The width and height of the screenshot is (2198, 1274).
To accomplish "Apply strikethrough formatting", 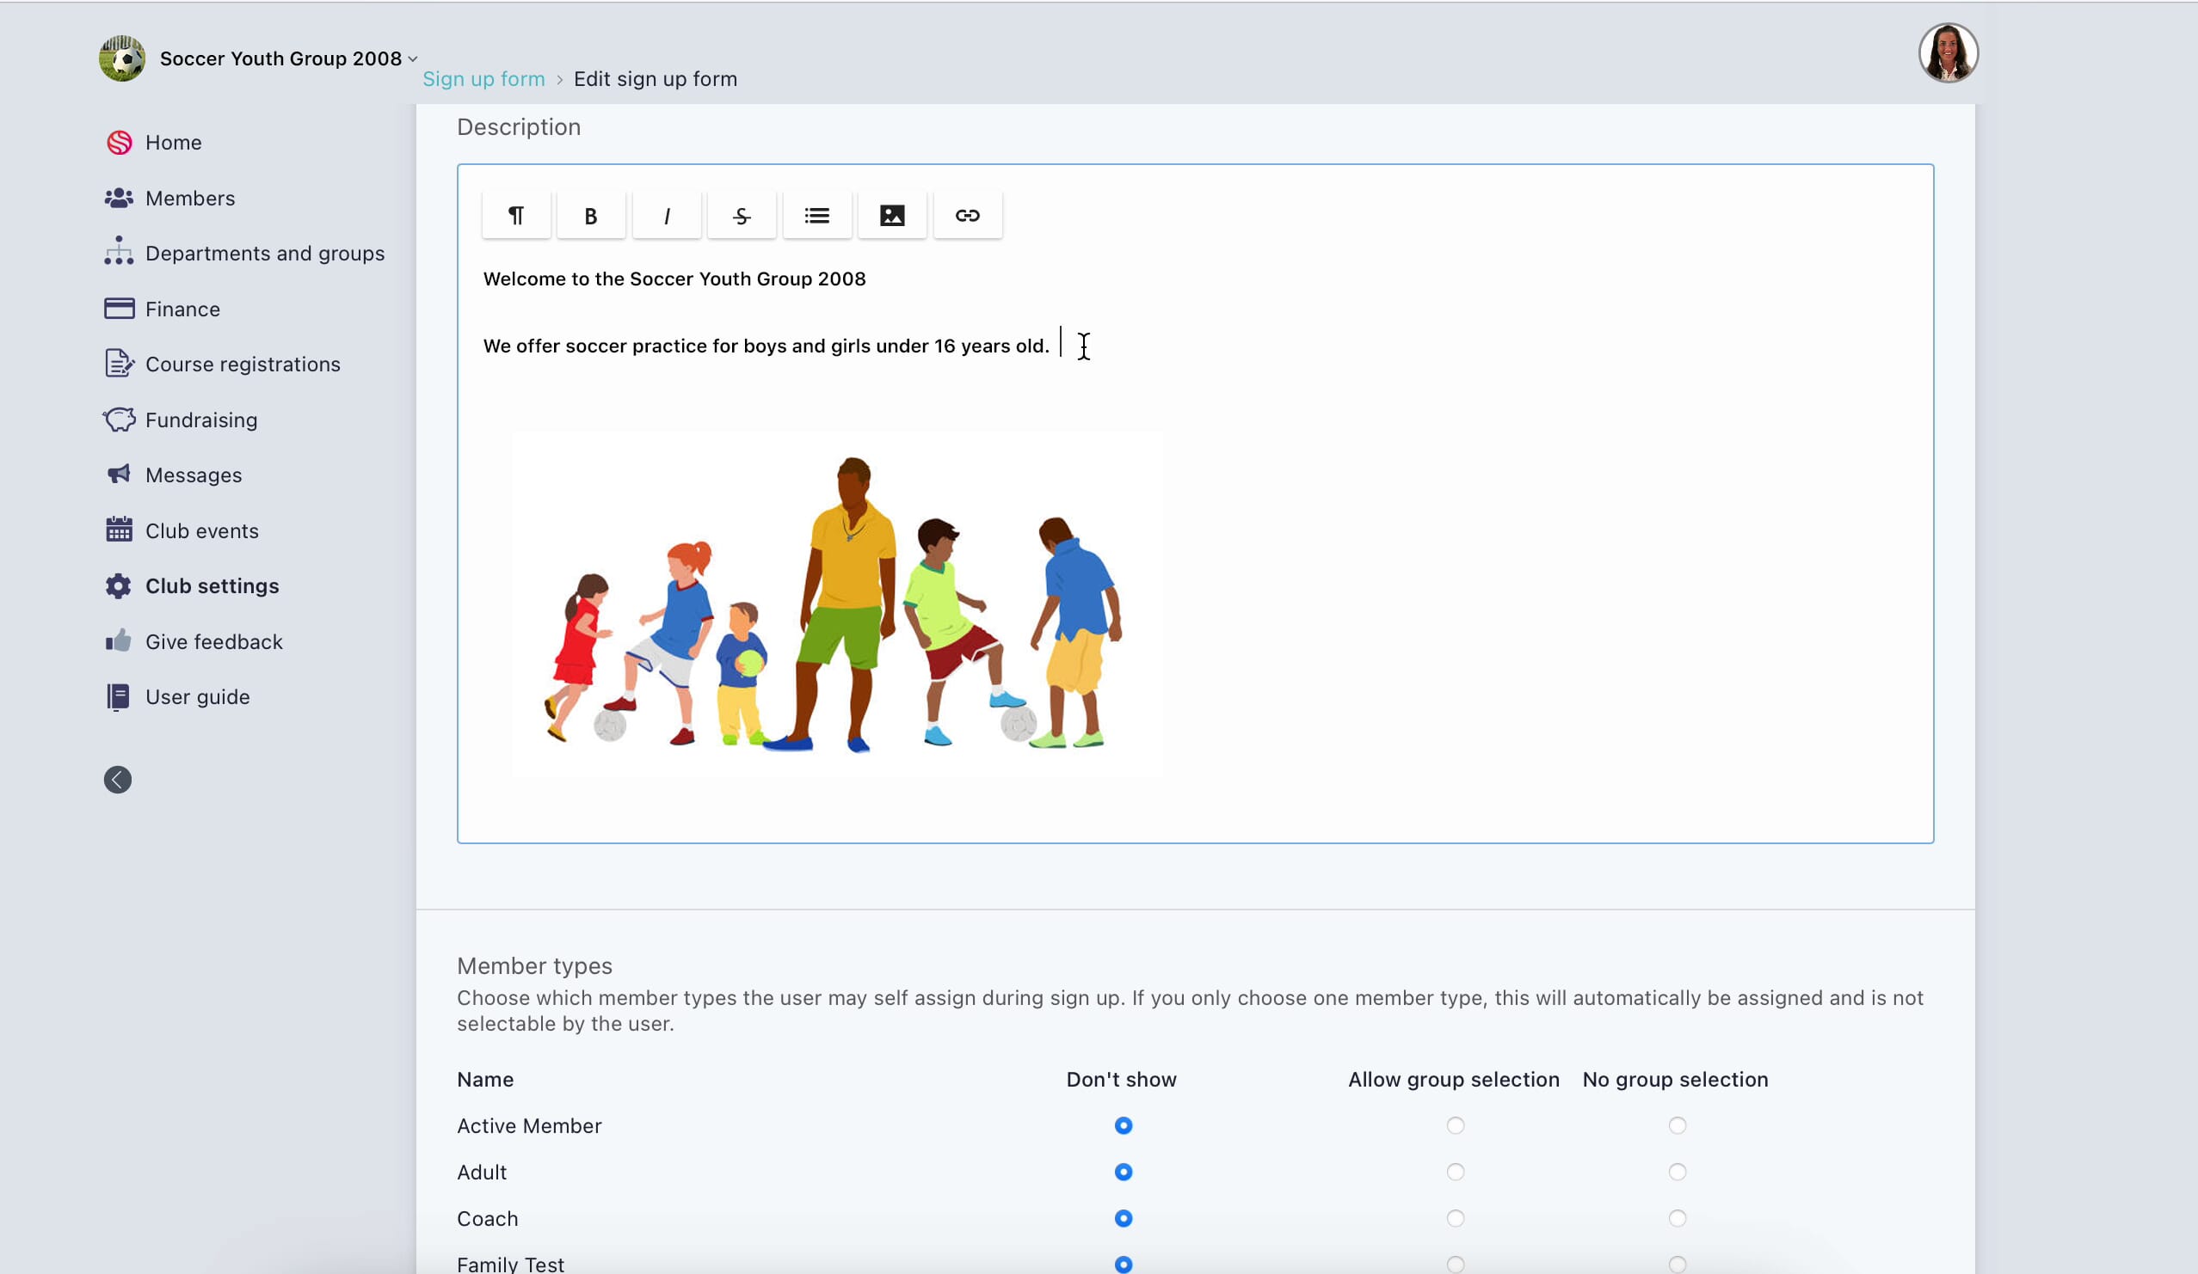I will [742, 215].
